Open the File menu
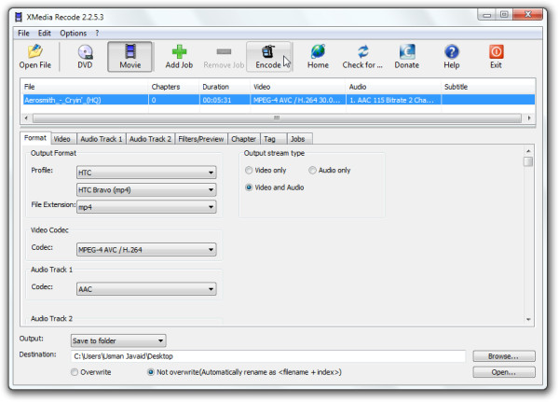This screenshot has height=402, width=559. [x=23, y=34]
